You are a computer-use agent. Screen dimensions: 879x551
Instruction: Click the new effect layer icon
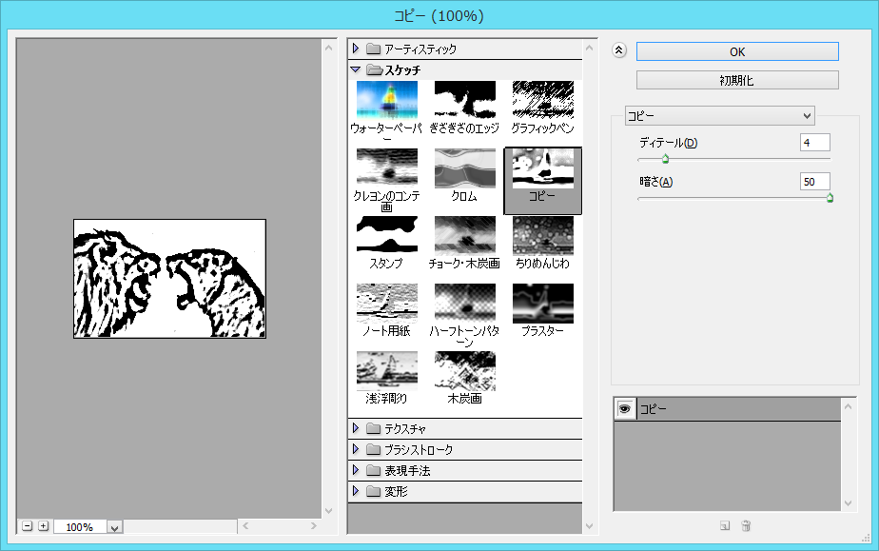[725, 525]
